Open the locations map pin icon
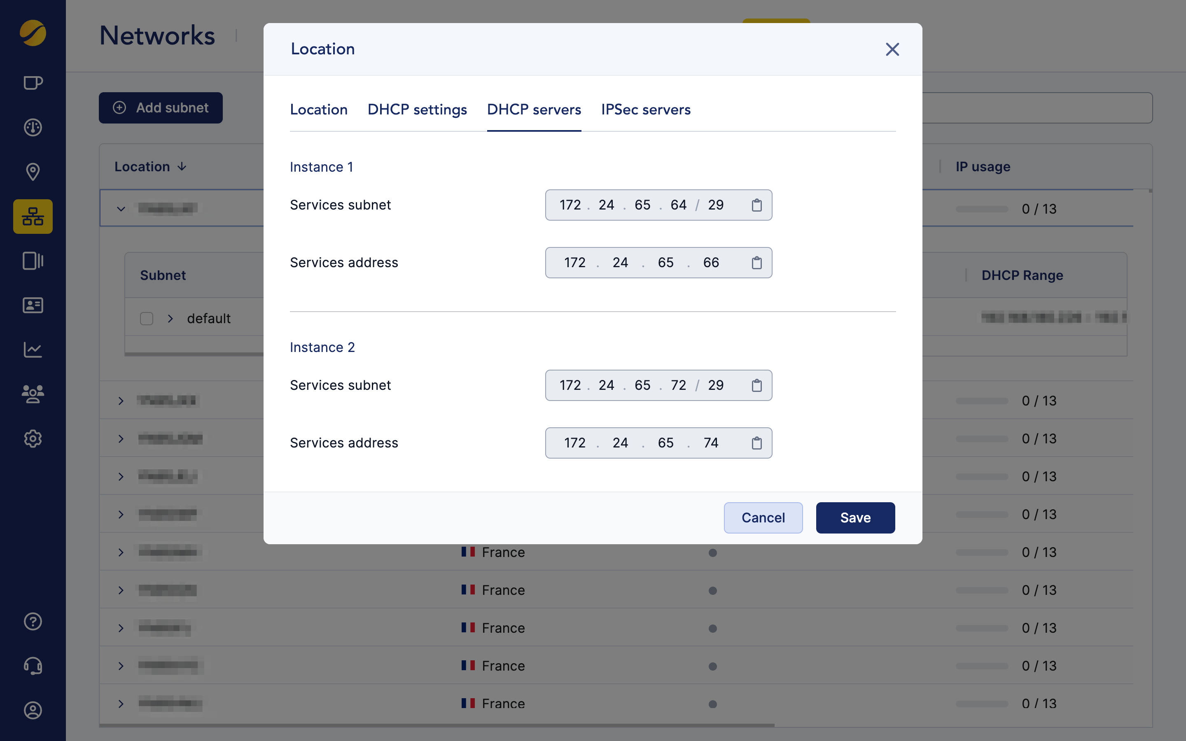The width and height of the screenshot is (1186, 741). point(33,172)
